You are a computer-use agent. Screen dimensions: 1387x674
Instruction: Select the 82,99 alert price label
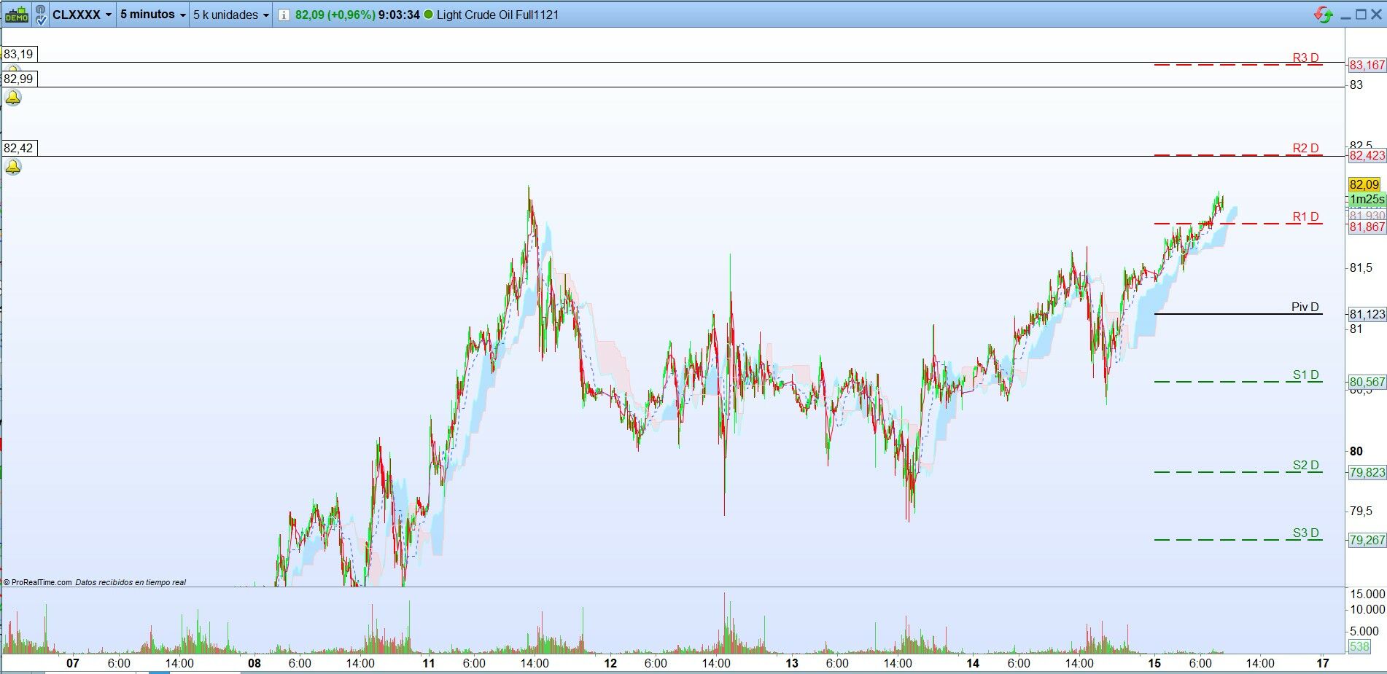click(x=19, y=79)
